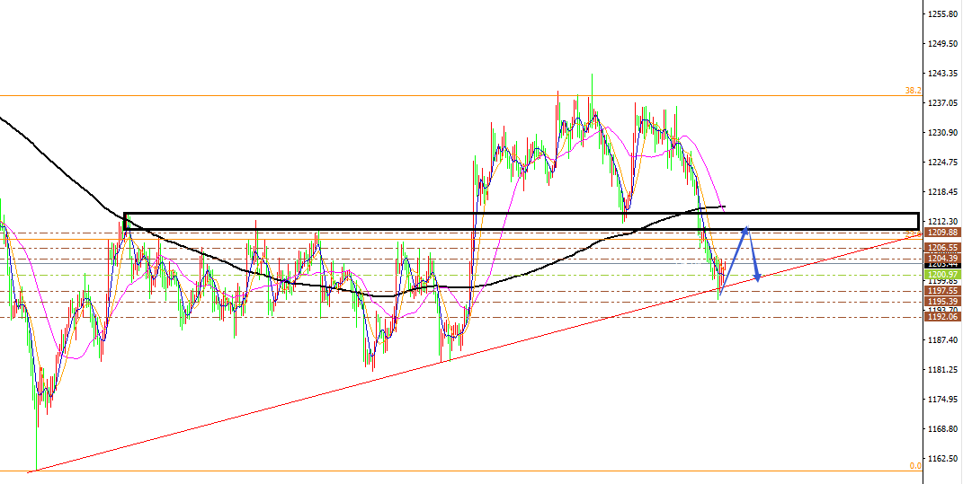This screenshot has height=484, width=963.
Task: Click the 1218.45 price axis label
Action: click(x=944, y=192)
